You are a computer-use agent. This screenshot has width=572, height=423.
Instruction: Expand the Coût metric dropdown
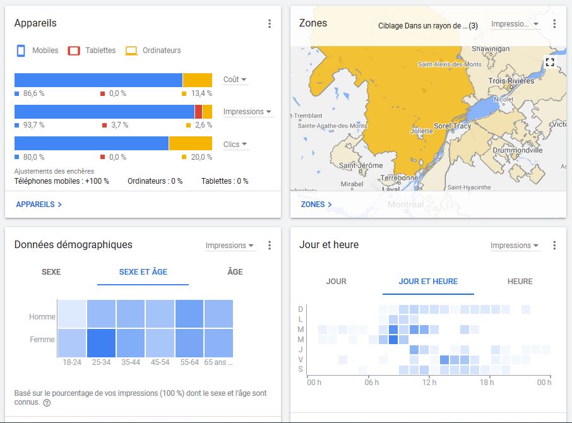tap(235, 80)
